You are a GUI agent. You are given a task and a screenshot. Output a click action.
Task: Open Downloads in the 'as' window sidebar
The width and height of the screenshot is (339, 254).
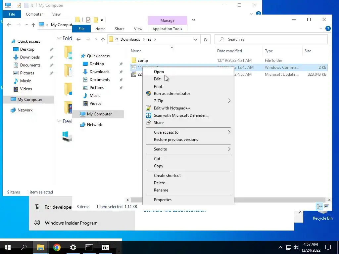point(99,72)
